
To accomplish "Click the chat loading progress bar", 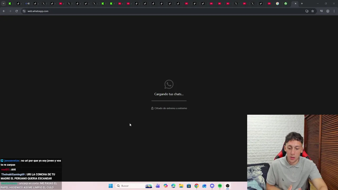I will click(x=169, y=101).
